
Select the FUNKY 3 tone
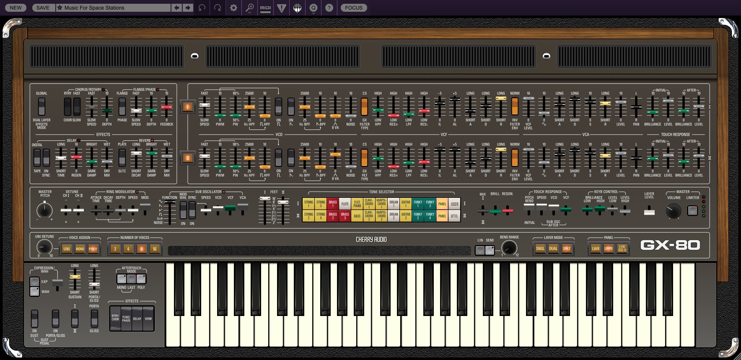(x=430, y=204)
